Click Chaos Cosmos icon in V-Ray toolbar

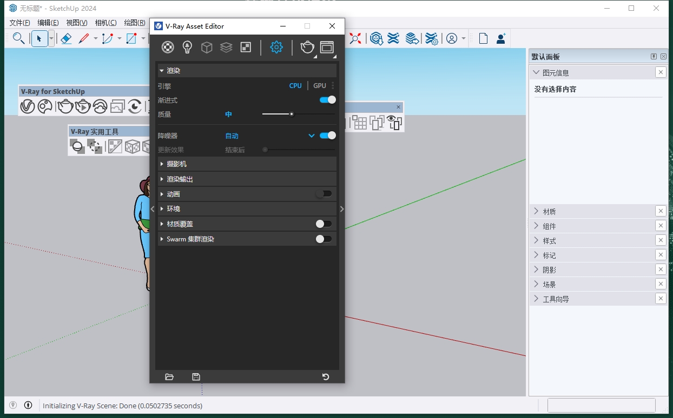tap(45, 106)
